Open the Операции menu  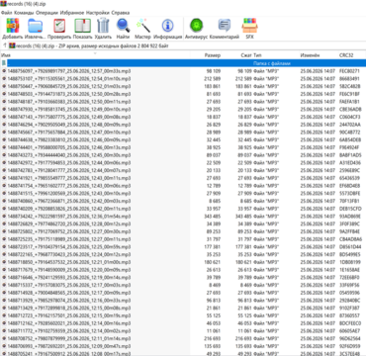tap(46, 13)
